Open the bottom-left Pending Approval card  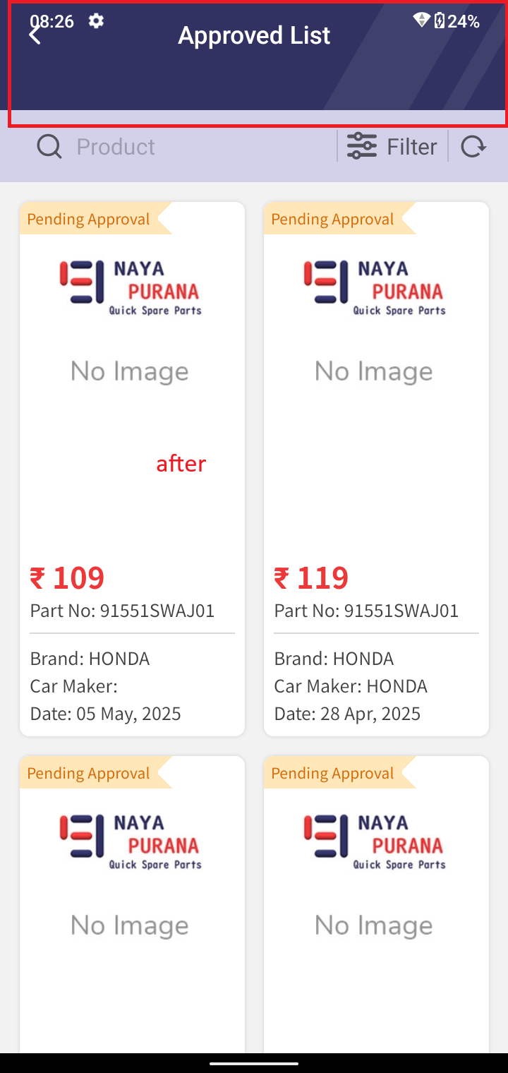[132, 904]
